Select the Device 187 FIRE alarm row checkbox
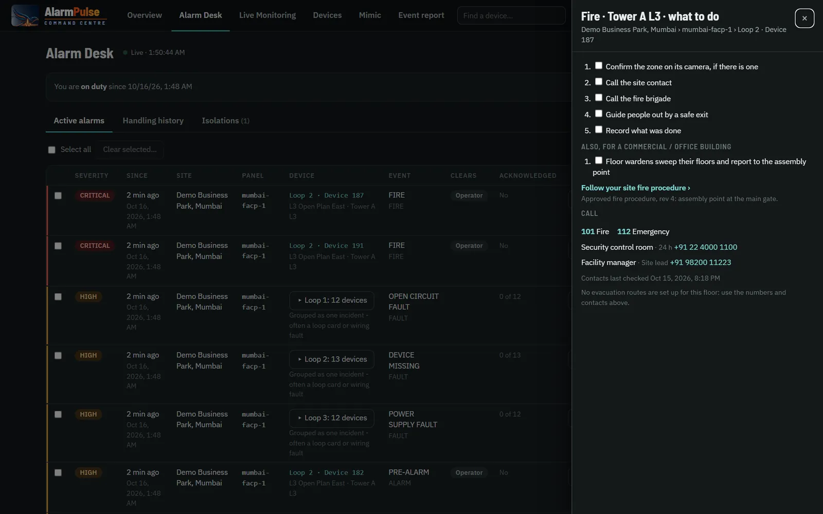The image size is (823, 514). coord(58,195)
